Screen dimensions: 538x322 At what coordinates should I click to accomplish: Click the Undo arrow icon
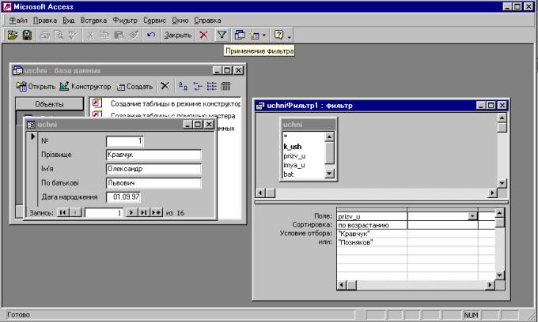click(151, 35)
